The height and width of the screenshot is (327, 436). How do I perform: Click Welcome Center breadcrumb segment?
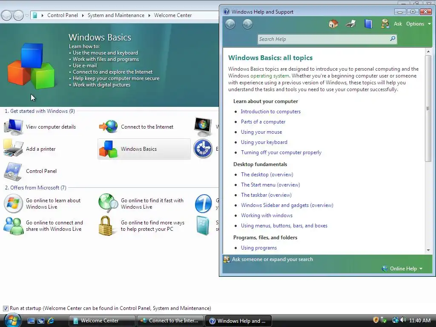173,15
